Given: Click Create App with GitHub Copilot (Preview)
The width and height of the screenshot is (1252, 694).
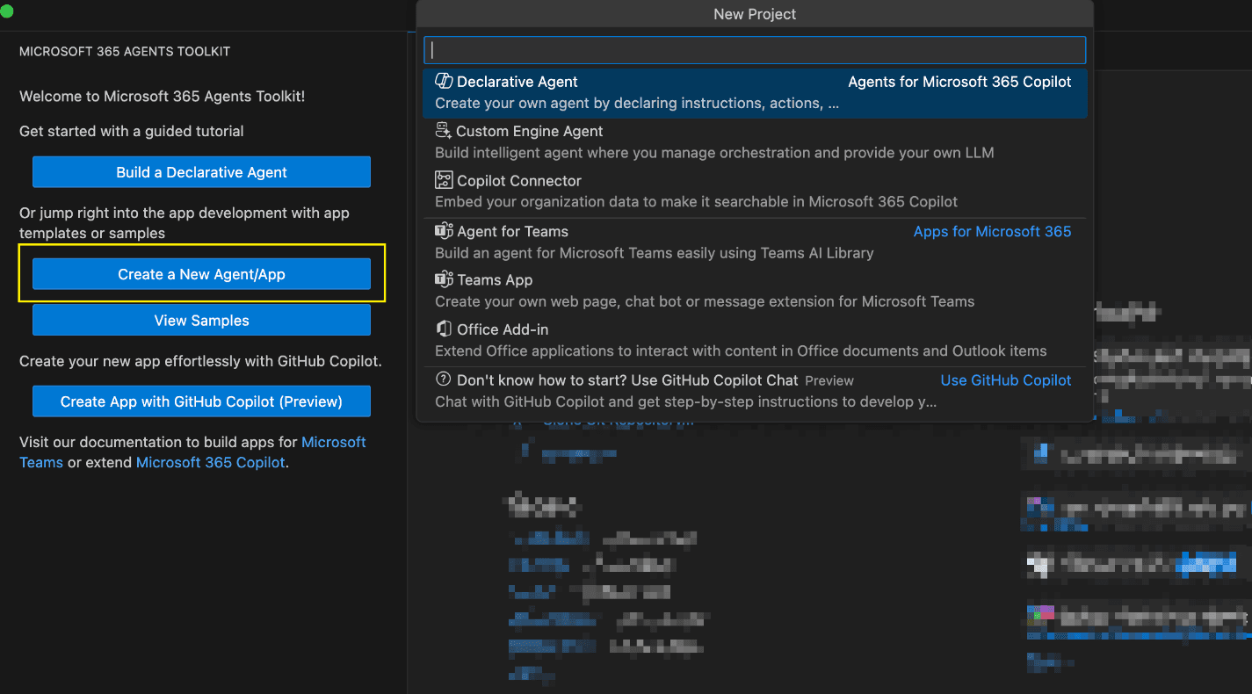Looking at the screenshot, I should [201, 401].
